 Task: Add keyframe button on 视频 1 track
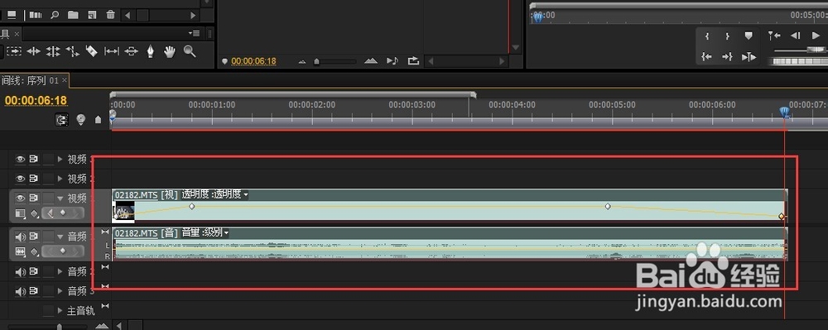(63, 213)
